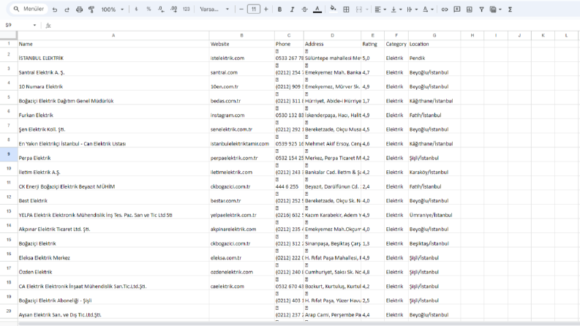Select row 9 header
The height and width of the screenshot is (326, 580).
click(9, 154)
